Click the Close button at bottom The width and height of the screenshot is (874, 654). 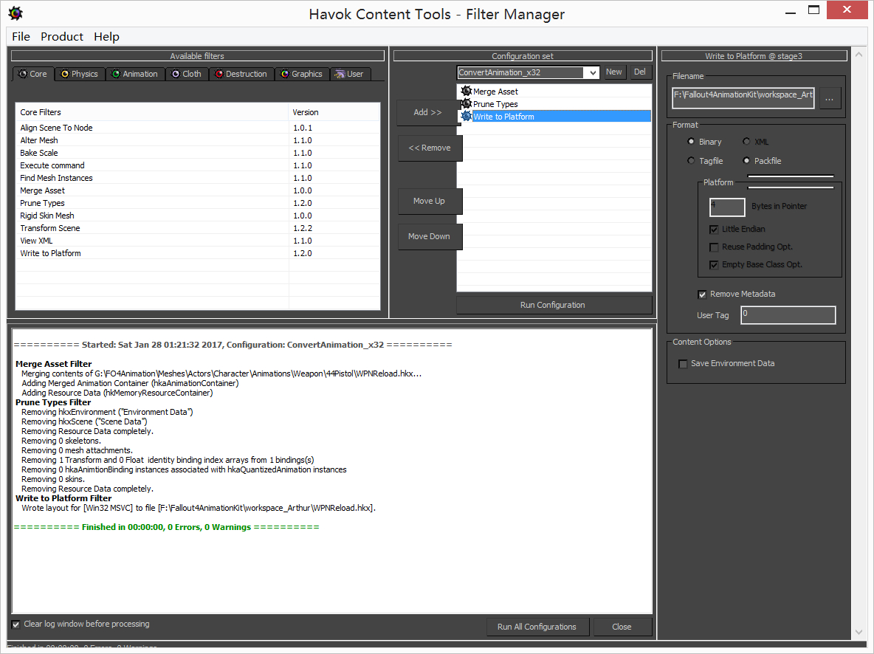pos(622,627)
